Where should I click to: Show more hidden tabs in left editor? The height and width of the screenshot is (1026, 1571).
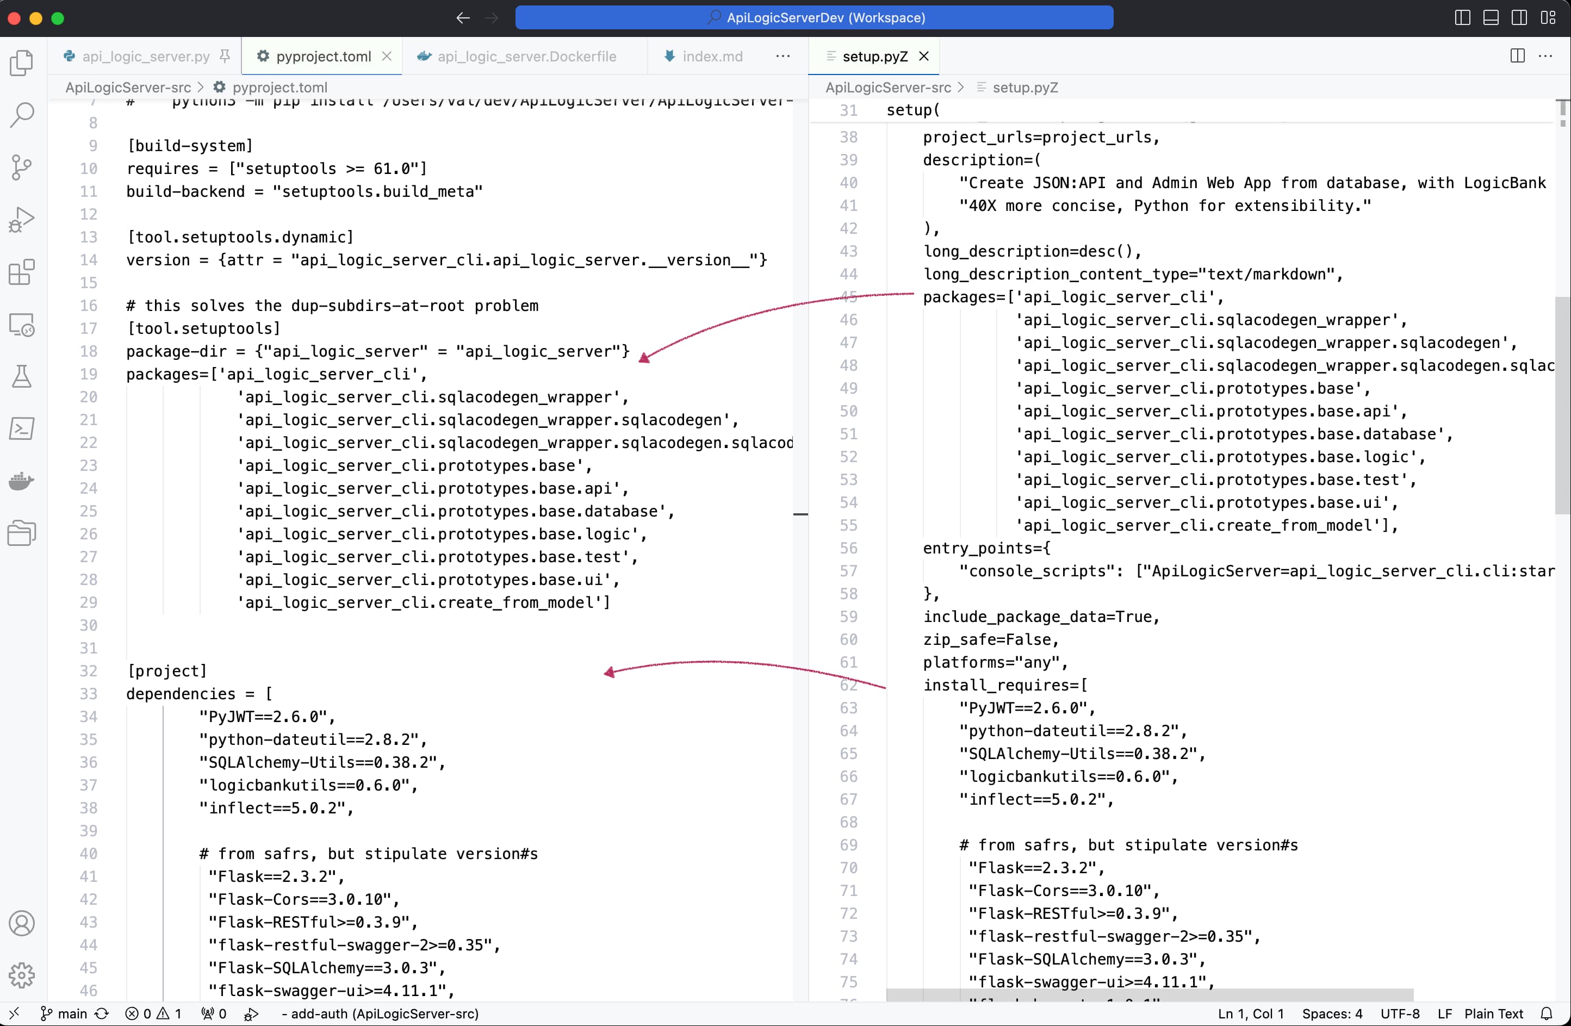click(x=783, y=56)
